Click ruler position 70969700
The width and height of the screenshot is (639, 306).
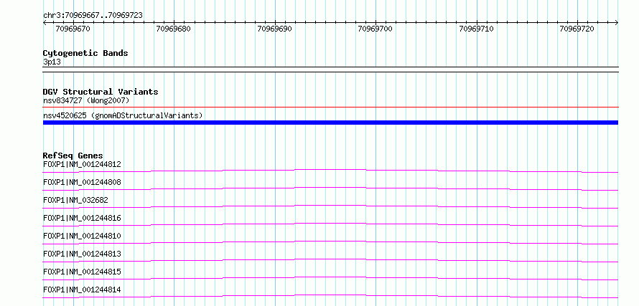pyautogui.click(x=375, y=29)
